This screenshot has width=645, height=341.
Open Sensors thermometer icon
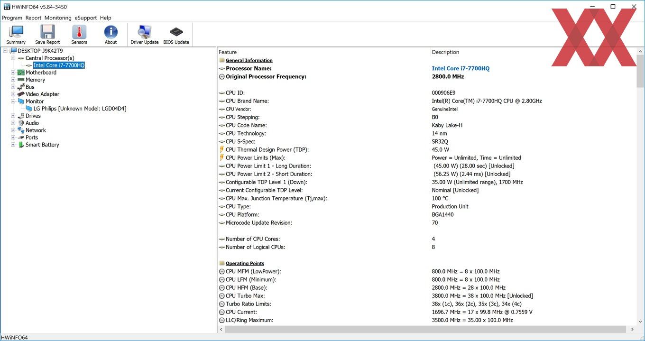click(79, 32)
